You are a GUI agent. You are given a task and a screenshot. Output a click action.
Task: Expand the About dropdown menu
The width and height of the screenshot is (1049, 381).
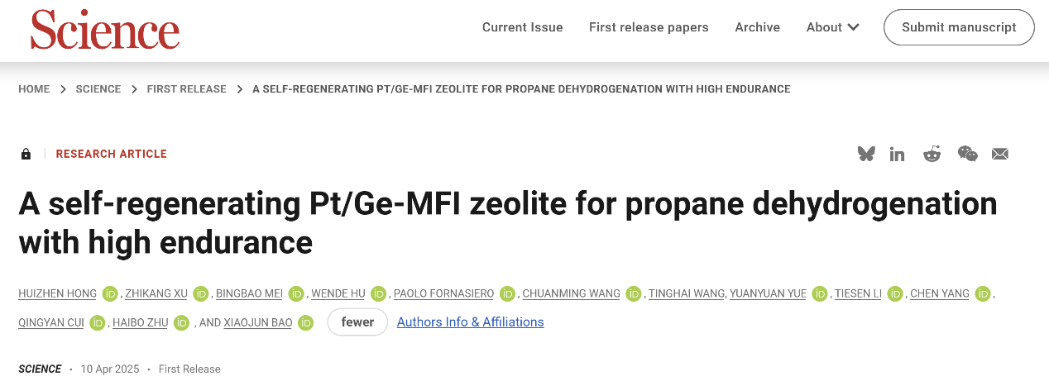coord(832,27)
